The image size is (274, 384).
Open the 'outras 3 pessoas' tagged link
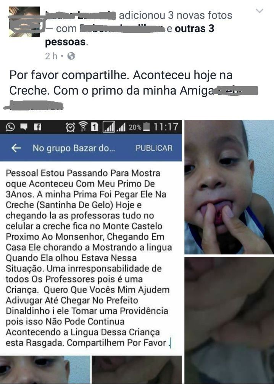click(x=130, y=35)
